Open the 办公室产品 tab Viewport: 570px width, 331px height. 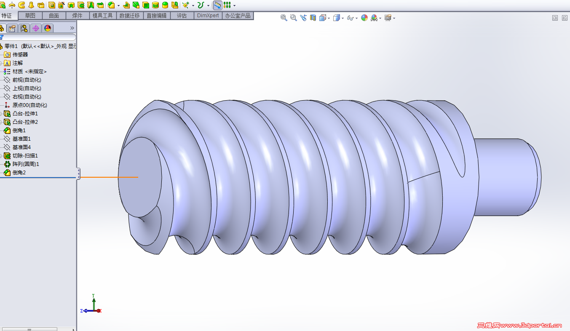pos(238,16)
